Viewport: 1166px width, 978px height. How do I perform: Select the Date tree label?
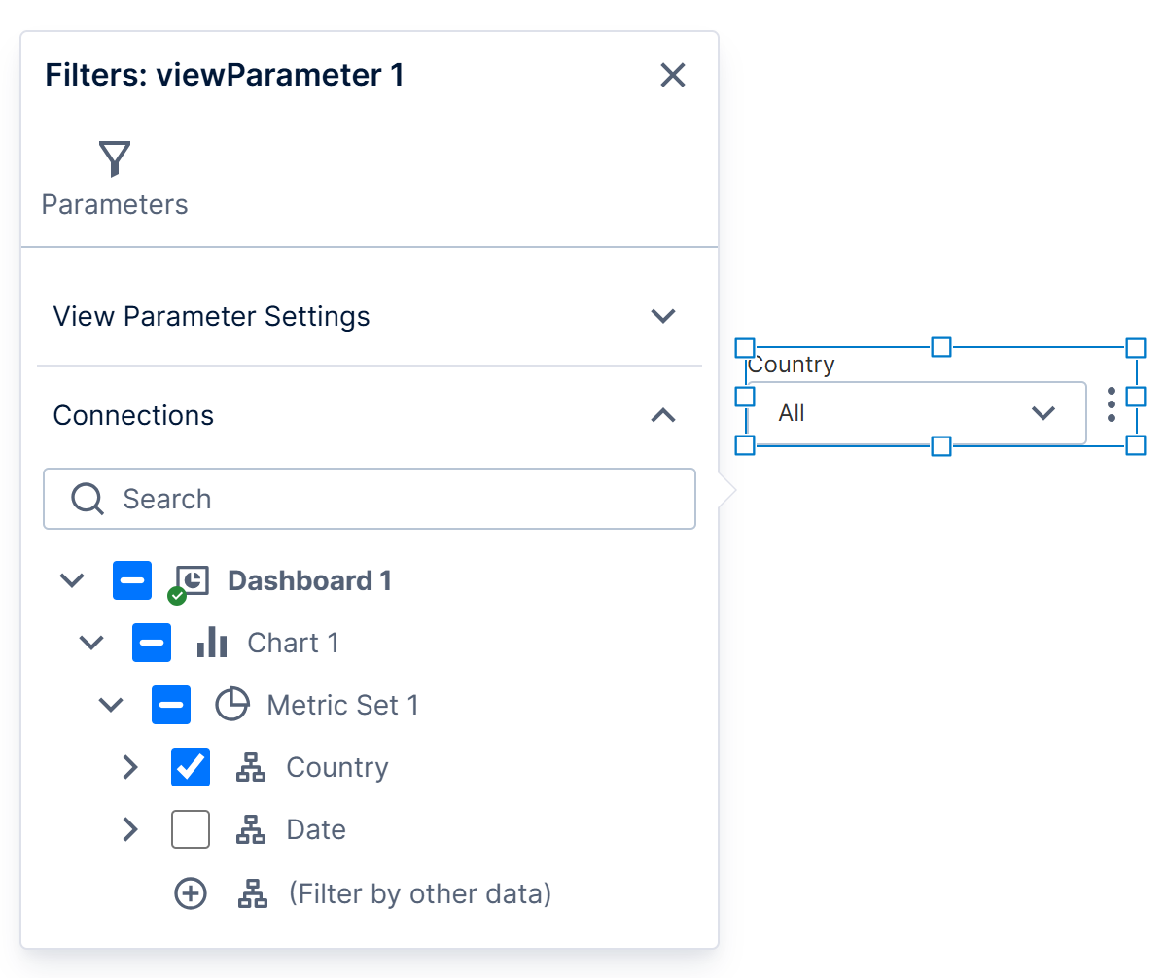point(316,829)
